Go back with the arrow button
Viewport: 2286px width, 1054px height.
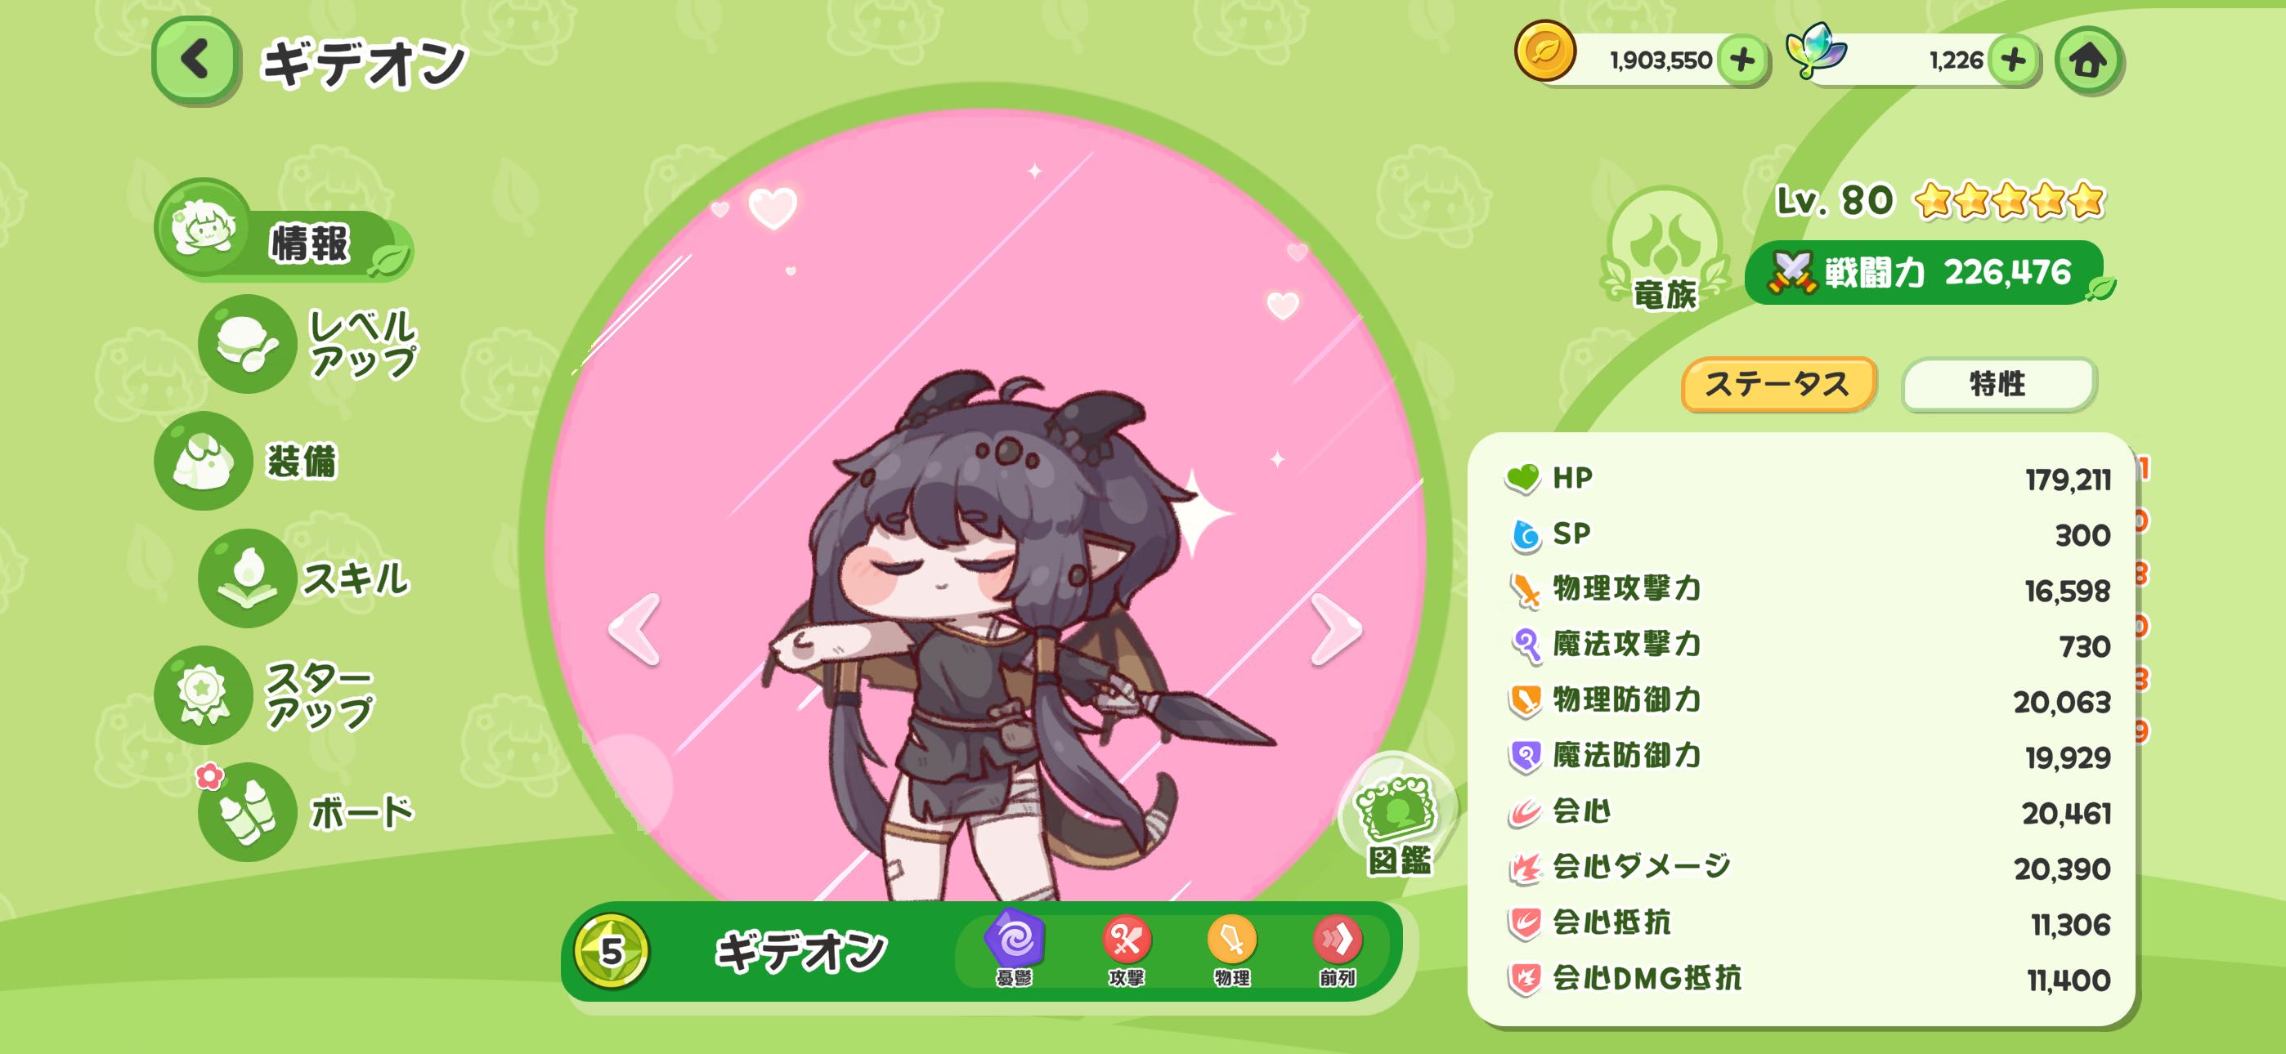point(195,60)
